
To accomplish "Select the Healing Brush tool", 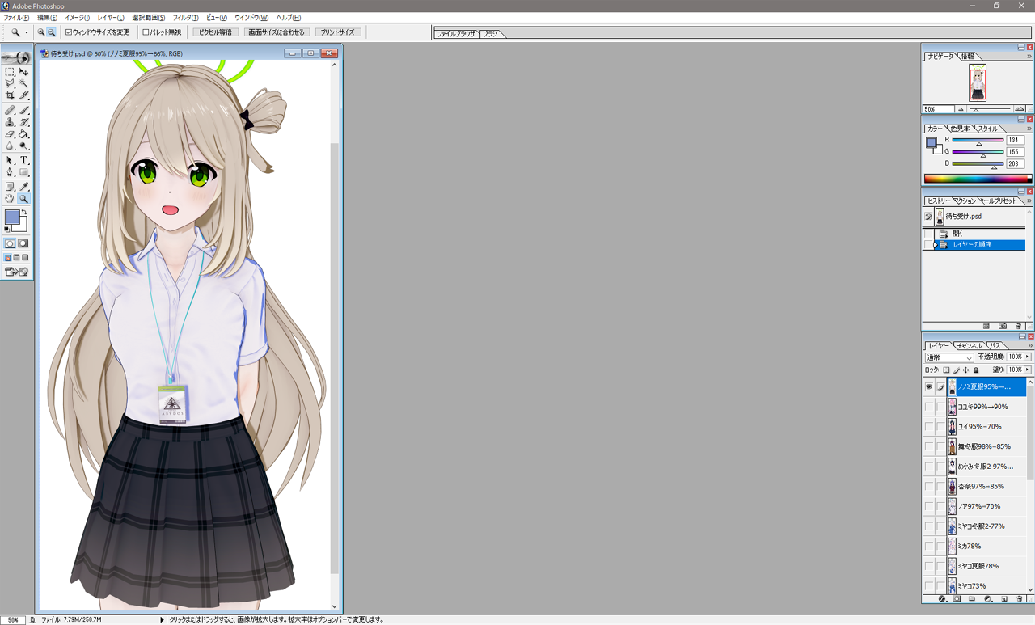I will point(10,110).
